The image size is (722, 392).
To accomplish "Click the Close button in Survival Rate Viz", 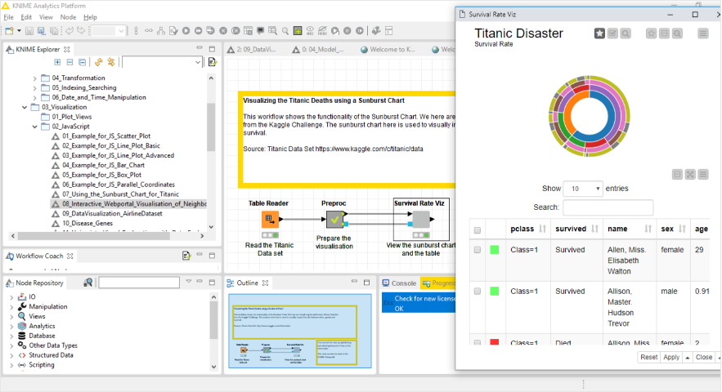I will 703,357.
